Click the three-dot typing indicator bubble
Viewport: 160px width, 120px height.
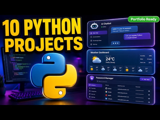pyautogui.click(x=115, y=43)
